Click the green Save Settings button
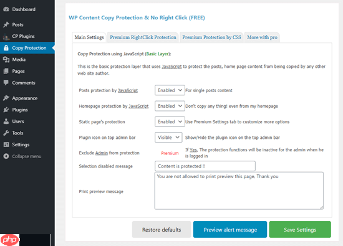The width and height of the screenshot is (343, 246). tap(300, 230)
